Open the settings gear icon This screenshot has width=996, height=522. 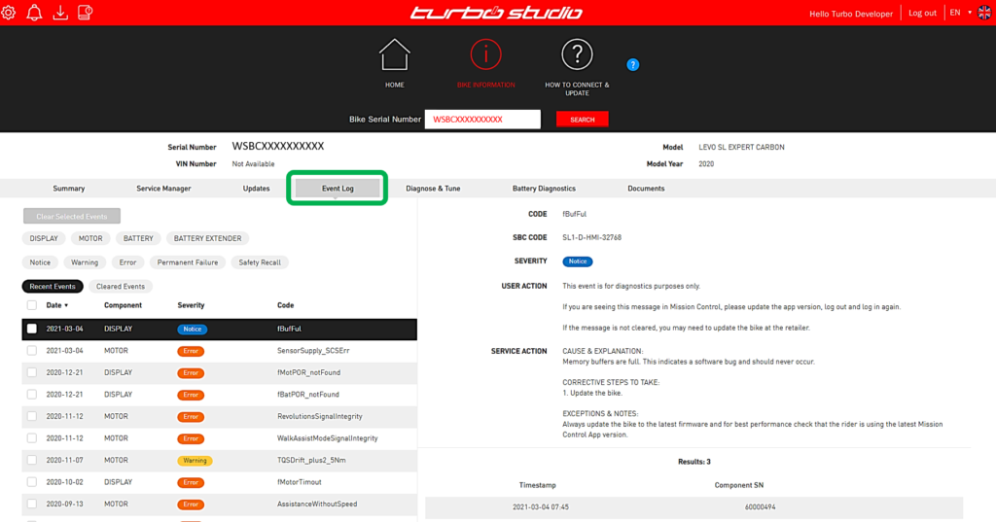click(x=10, y=13)
